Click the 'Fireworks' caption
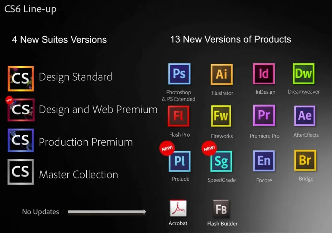The width and height of the screenshot is (332, 233). [222, 136]
